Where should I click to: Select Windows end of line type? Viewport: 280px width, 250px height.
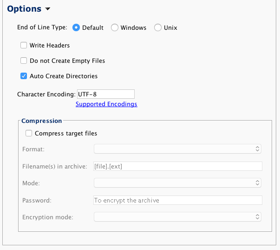click(x=115, y=28)
